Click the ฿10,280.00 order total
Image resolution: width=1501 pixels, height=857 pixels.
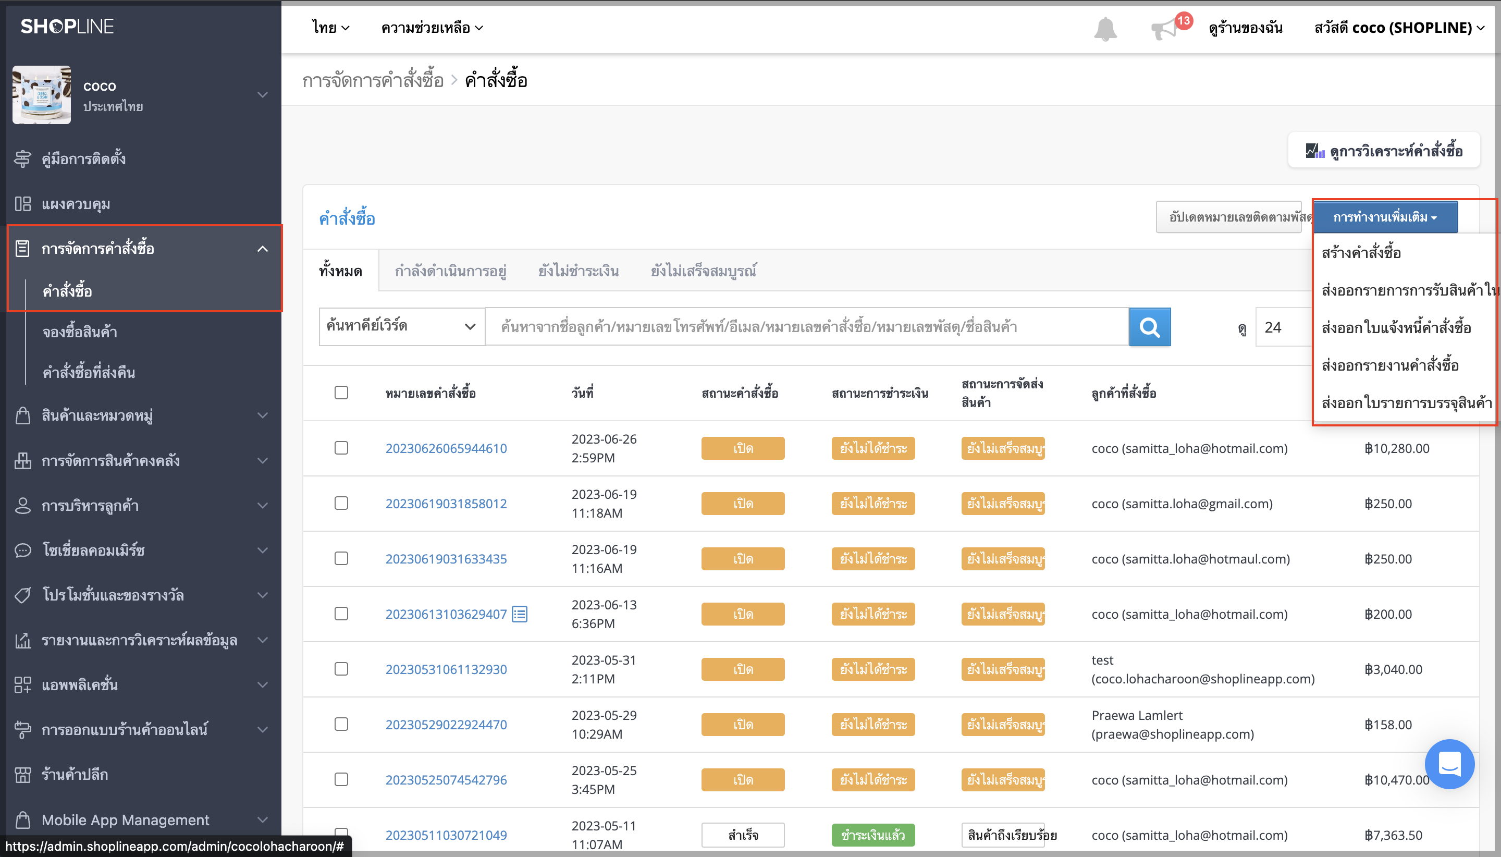1397,448
